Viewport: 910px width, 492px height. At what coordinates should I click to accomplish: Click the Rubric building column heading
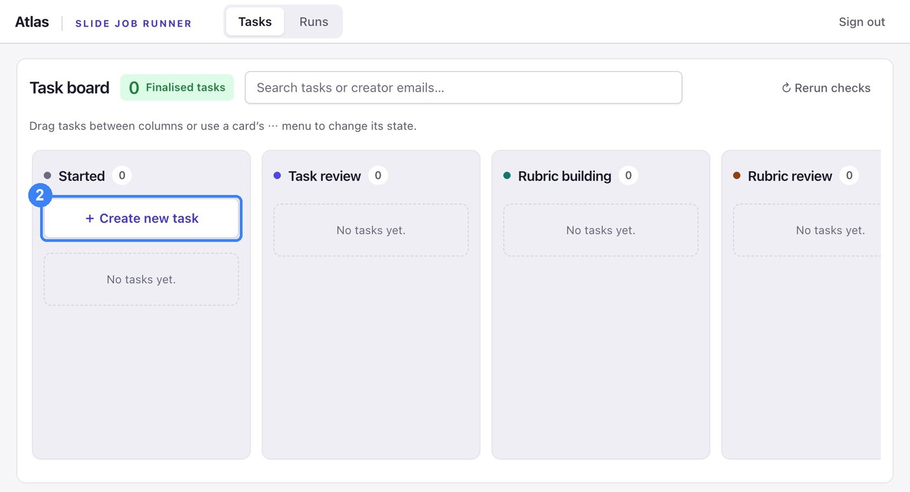(565, 176)
